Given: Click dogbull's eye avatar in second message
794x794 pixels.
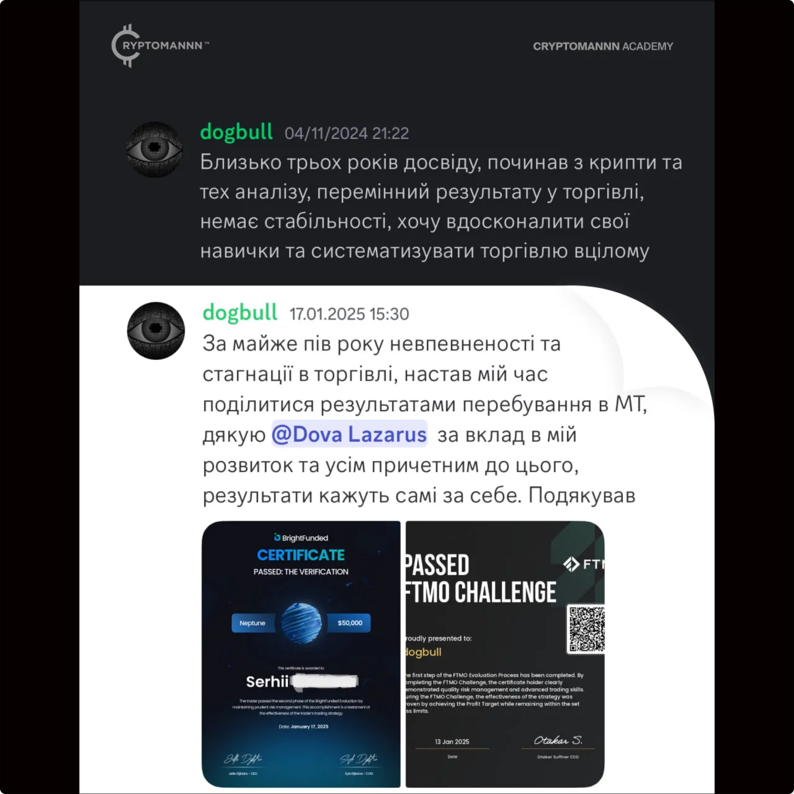Looking at the screenshot, I should 156,331.
